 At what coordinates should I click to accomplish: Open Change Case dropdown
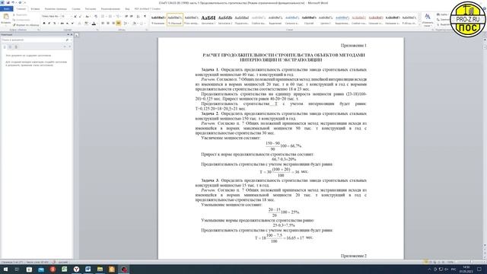tap(88, 17)
